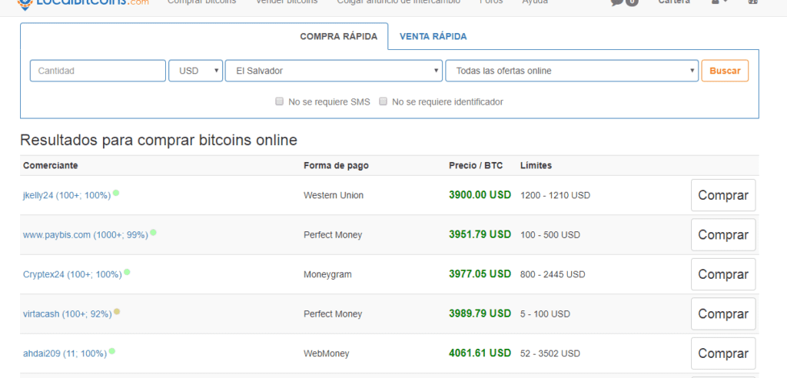This screenshot has height=378, width=787.
Task: Click Perfect Money in the www.paybis.com row
Action: [333, 235]
